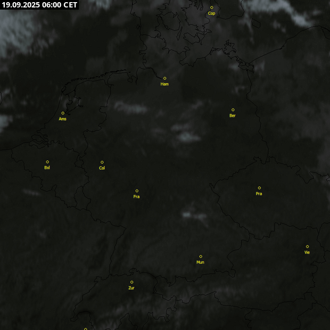Select the timestamp '19.09.2025 06:00 CET'
Viewport: 330px width, 330px height.
tap(39, 5)
